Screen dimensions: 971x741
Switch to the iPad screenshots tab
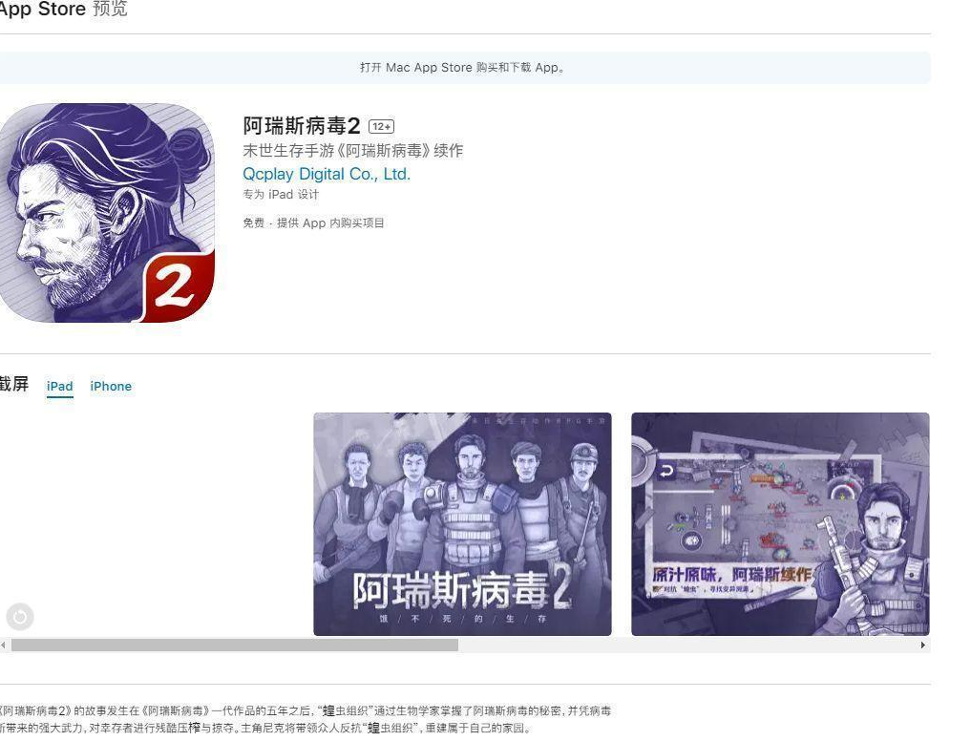(x=60, y=386)
